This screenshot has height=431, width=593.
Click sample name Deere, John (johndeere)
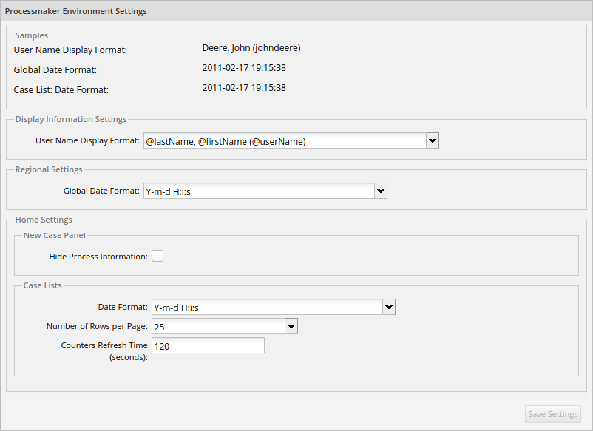(x=251, y=48)
